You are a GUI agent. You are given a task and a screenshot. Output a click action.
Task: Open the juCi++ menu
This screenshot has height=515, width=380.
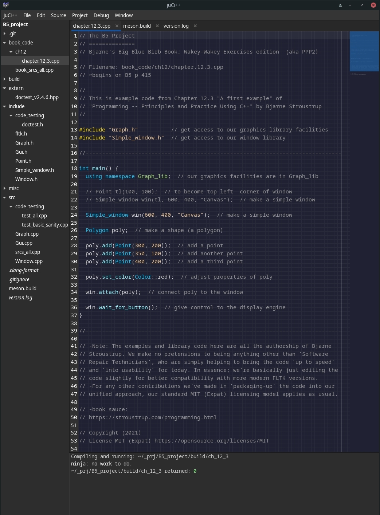point(10,15)
